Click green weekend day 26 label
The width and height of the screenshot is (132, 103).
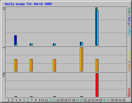pyautogui.click(x=104, y=100)
